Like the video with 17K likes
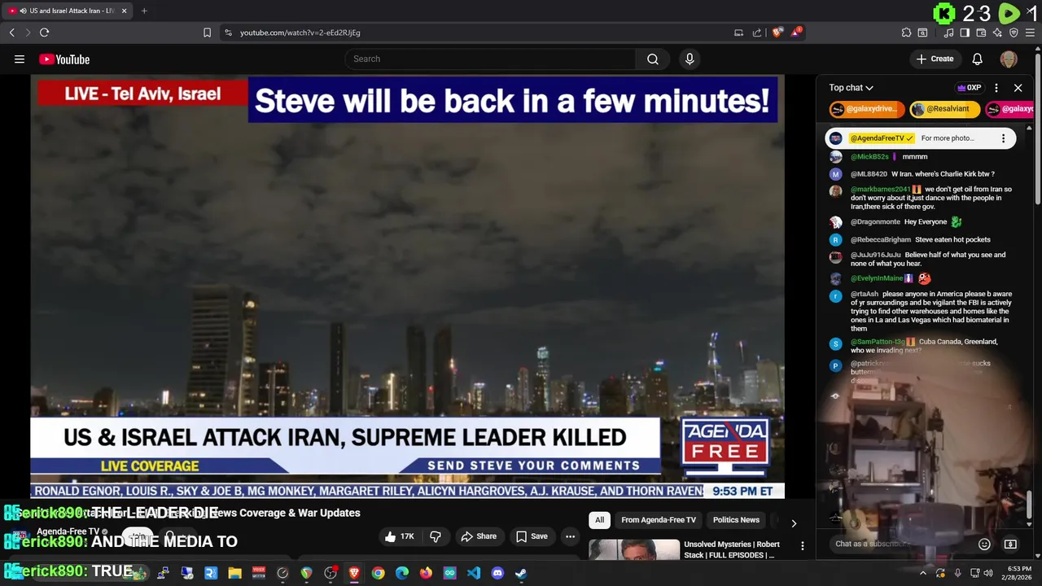The image size is (1042, 586). [399, 536]
